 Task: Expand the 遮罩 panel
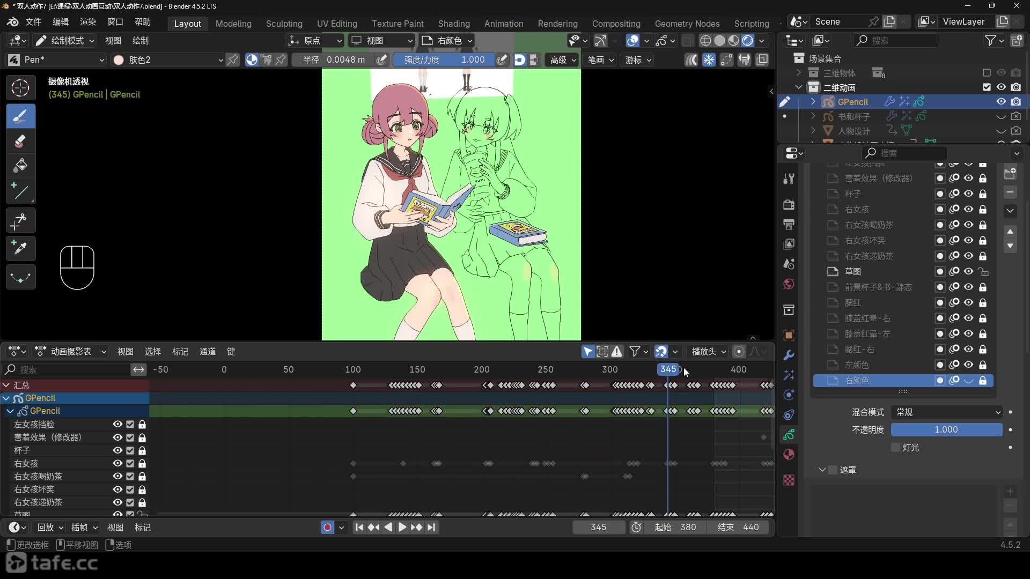point(822,470)
